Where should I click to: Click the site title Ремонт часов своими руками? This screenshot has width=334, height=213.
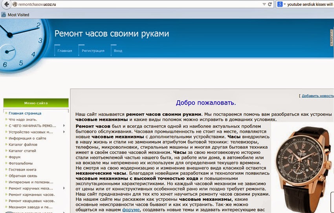coord(112,34)
